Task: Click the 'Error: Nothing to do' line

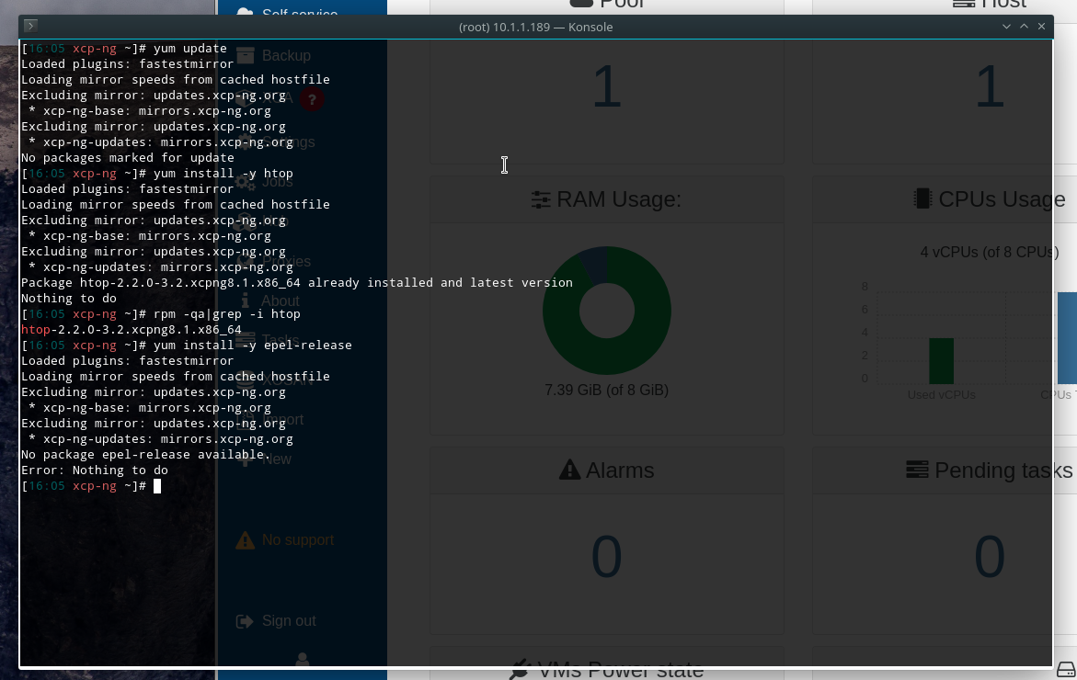Action: [x=95, y=470]
